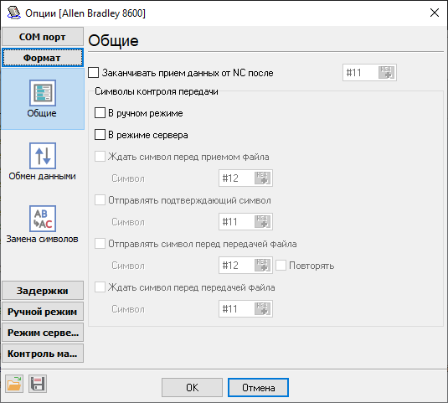
Task: Enable Заканчивать прием данных от NC после
Action: tap(94, 73)
